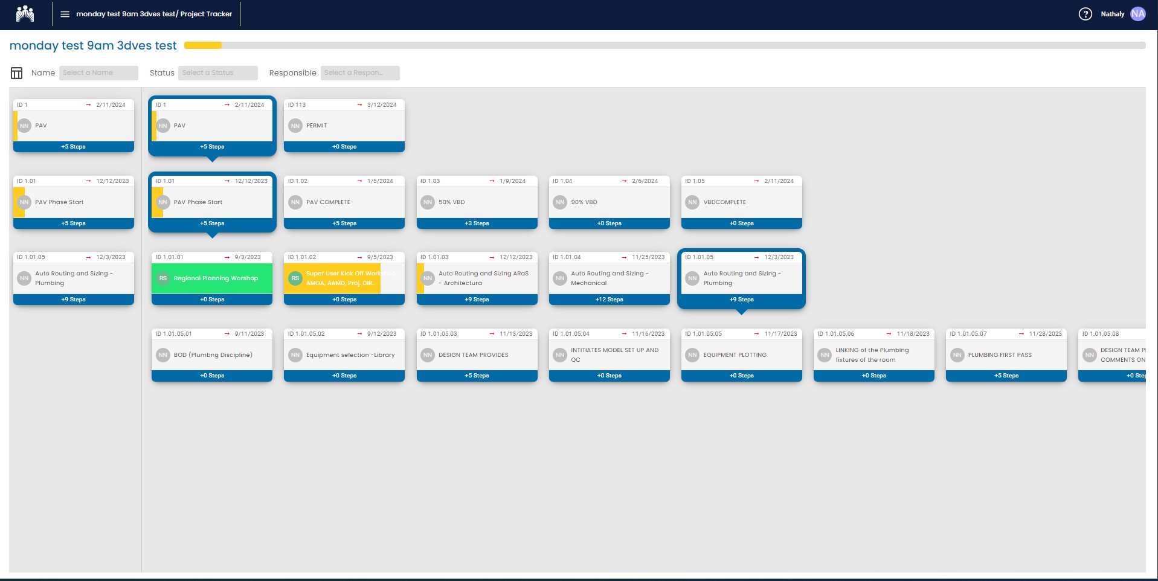Image resolution: width=1158 pixels, height=581 pixels.
Task: Open the help question mark icon
Action: 1085,14
